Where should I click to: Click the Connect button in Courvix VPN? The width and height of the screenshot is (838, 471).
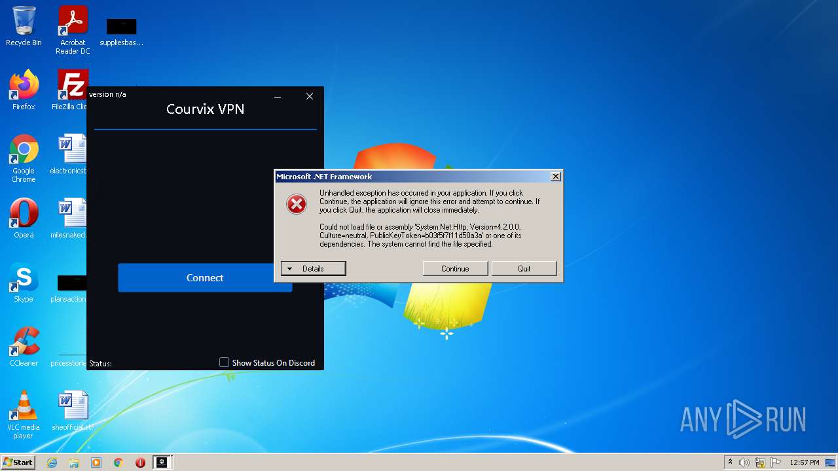tap(205, 278)
